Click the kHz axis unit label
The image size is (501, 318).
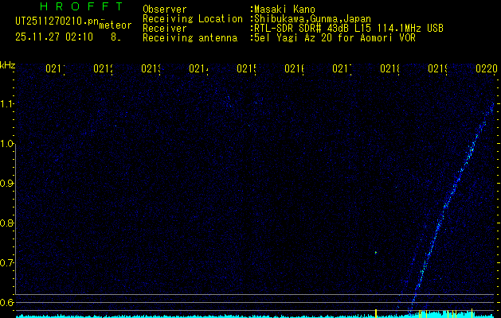click(x=7, y=65)
